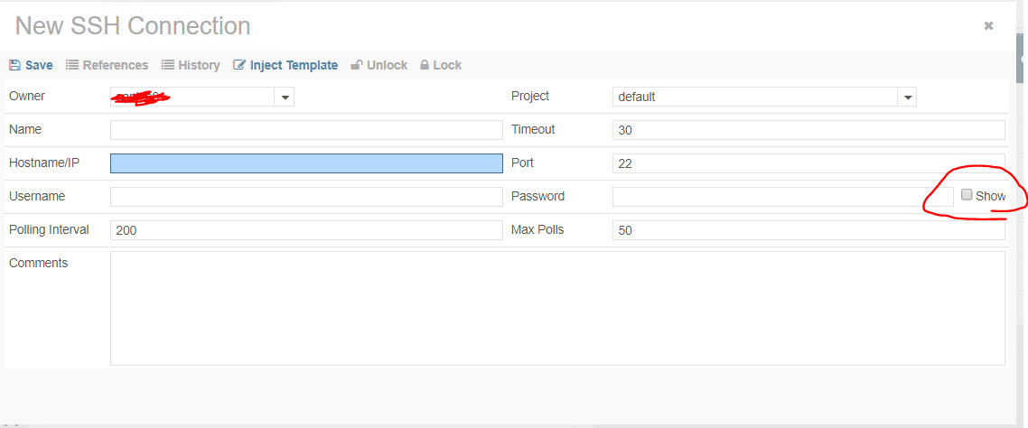1028x428 pixels.
Task: Click the History list icon
Action: click(168, 65)
